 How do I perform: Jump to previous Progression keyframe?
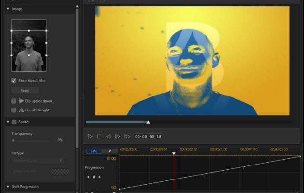[x=88, y=177]
